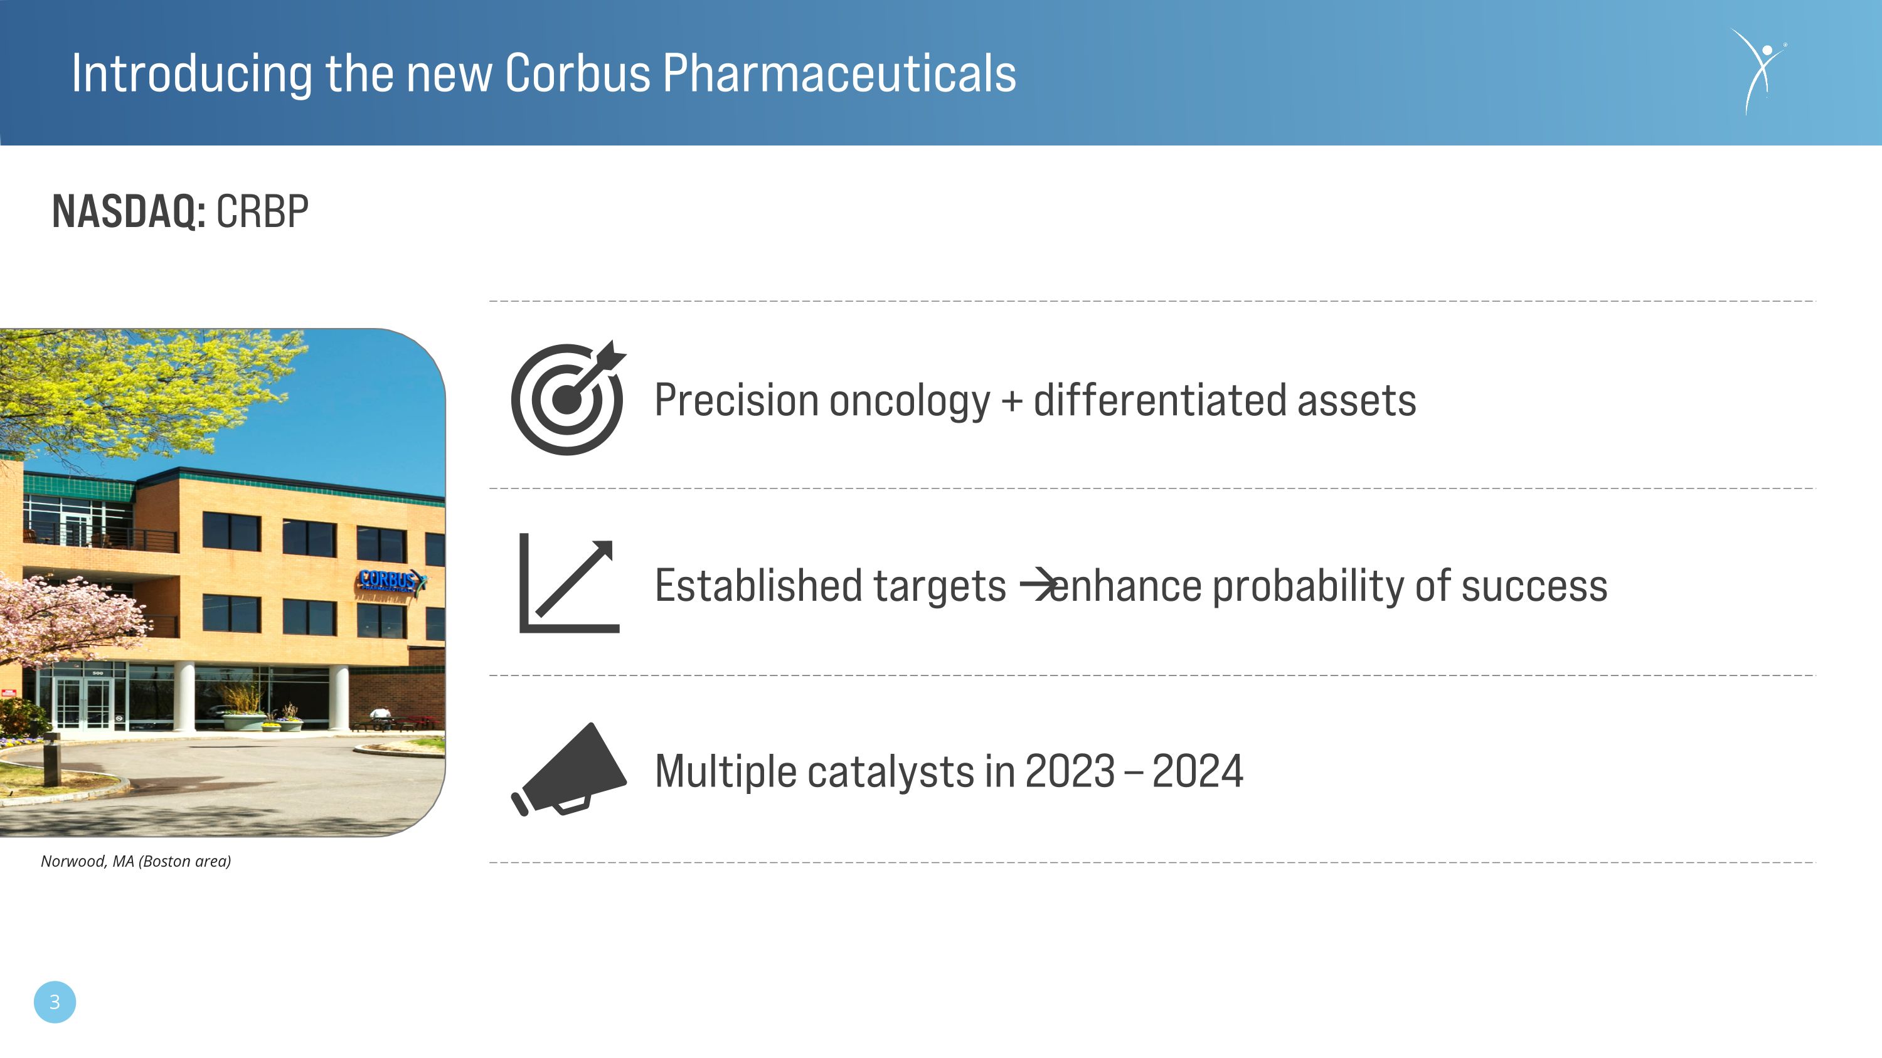
Task: Click the Corbus figure logo in header
Action: pos(1759,71)
